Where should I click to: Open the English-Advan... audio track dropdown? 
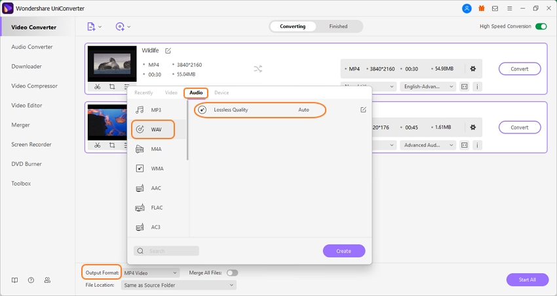(429, 86)
